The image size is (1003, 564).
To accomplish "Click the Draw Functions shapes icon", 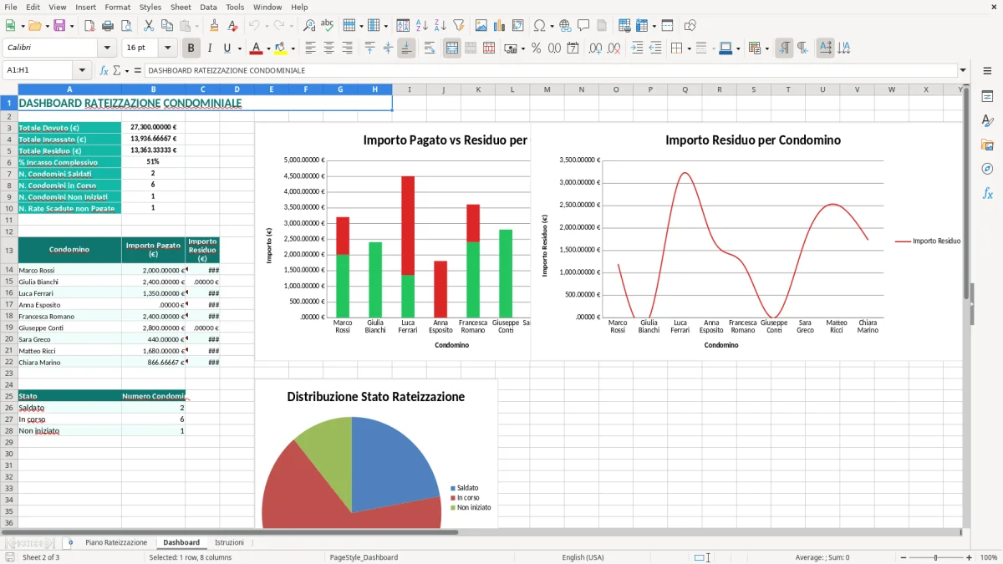I will (690, 26).
